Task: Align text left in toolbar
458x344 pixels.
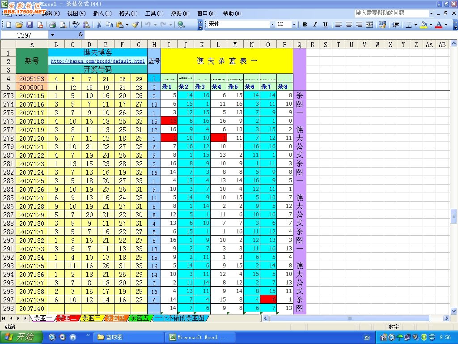Action: coord(338,25)
